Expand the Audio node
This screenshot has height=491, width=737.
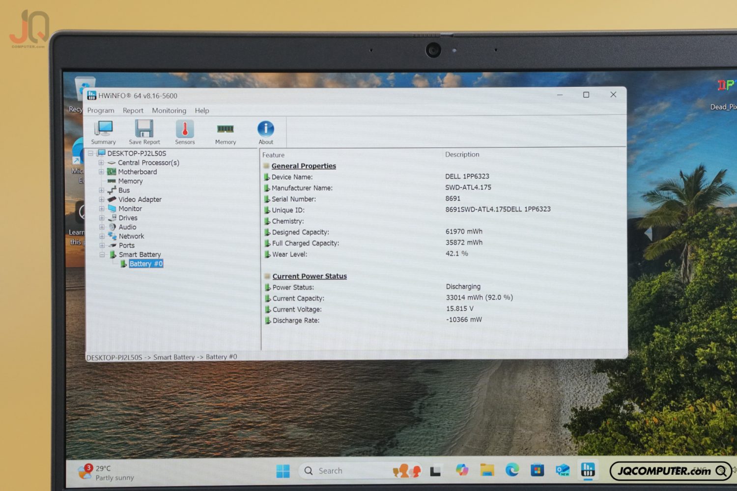pos(101,227)
